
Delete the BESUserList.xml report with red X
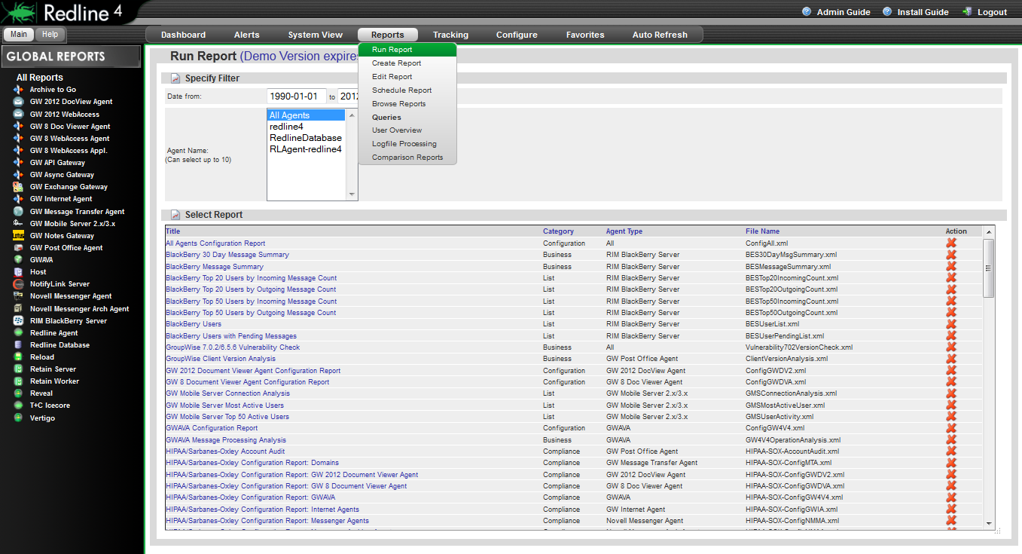(x=951, y=324)
